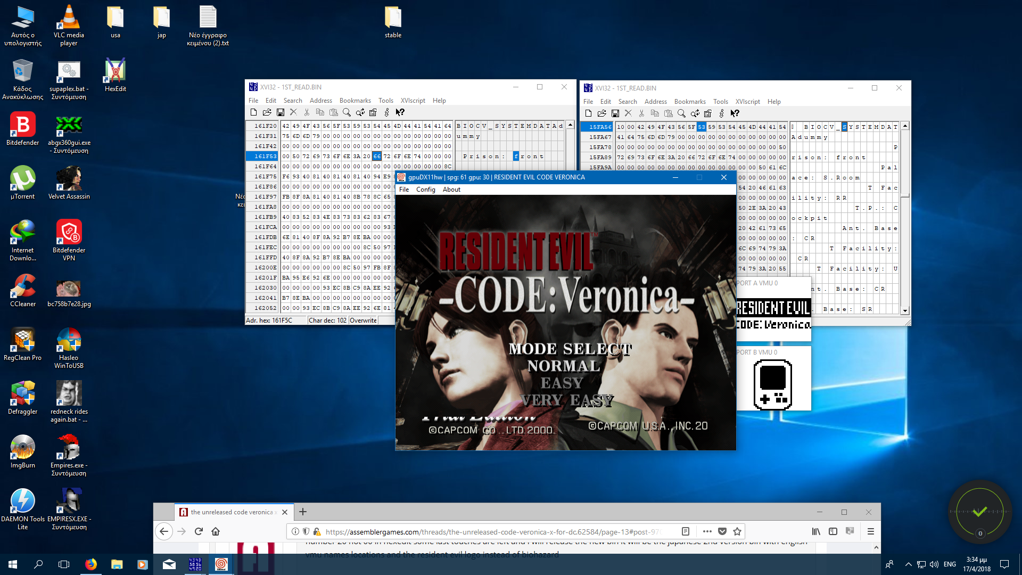Open Firefox hamburger menu
The height and width of the screenshot is (575, 1022).
[871, 531]
